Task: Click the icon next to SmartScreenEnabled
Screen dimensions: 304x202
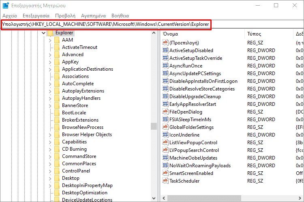Action: [x=165, y=173]
